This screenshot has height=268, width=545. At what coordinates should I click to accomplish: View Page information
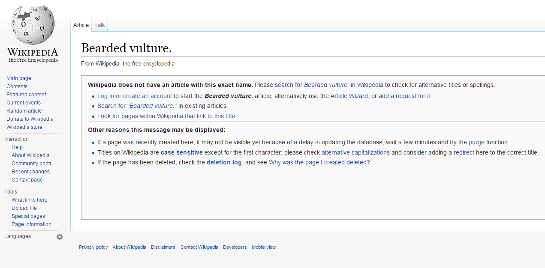pyautogui.click(x=31, y=224)
